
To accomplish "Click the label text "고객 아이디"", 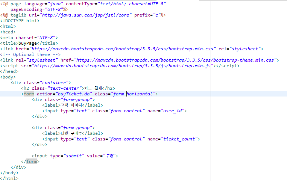I will click(71, 105).
